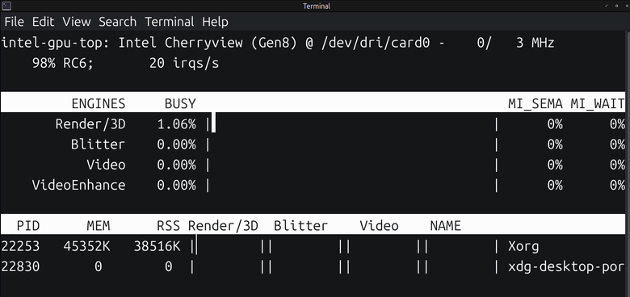The image size is (630, 297).
Task: Open the Help menu
Action: click(x=215, y=22)
